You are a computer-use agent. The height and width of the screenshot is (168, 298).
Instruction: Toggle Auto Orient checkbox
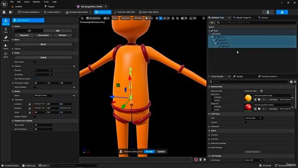34,62
